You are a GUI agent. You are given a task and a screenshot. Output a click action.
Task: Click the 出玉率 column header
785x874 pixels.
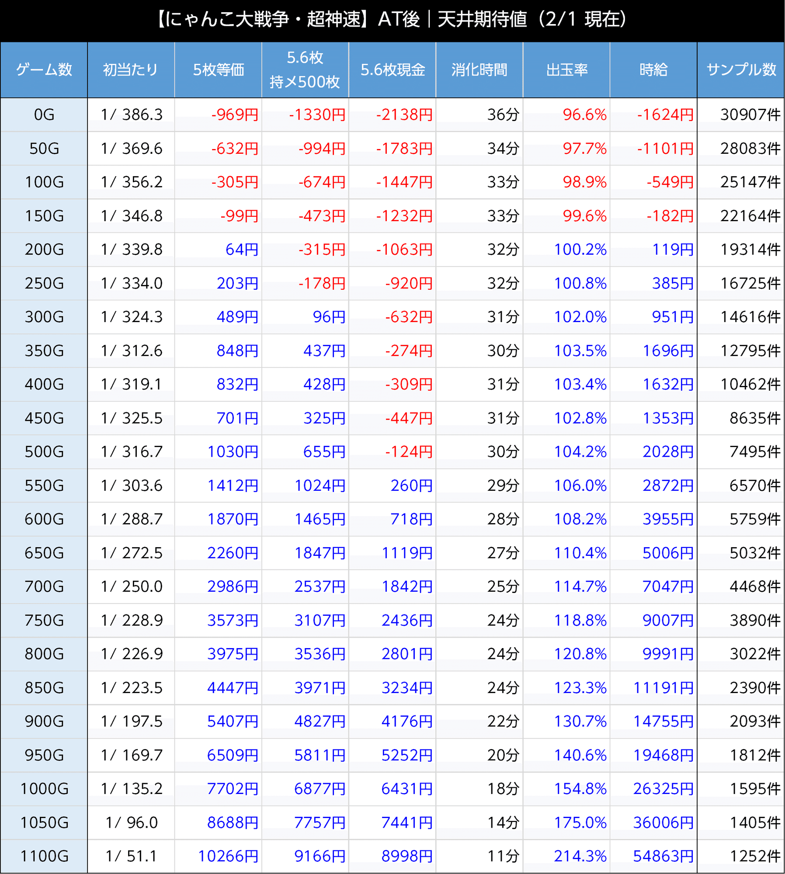click(x=566, y=69)
